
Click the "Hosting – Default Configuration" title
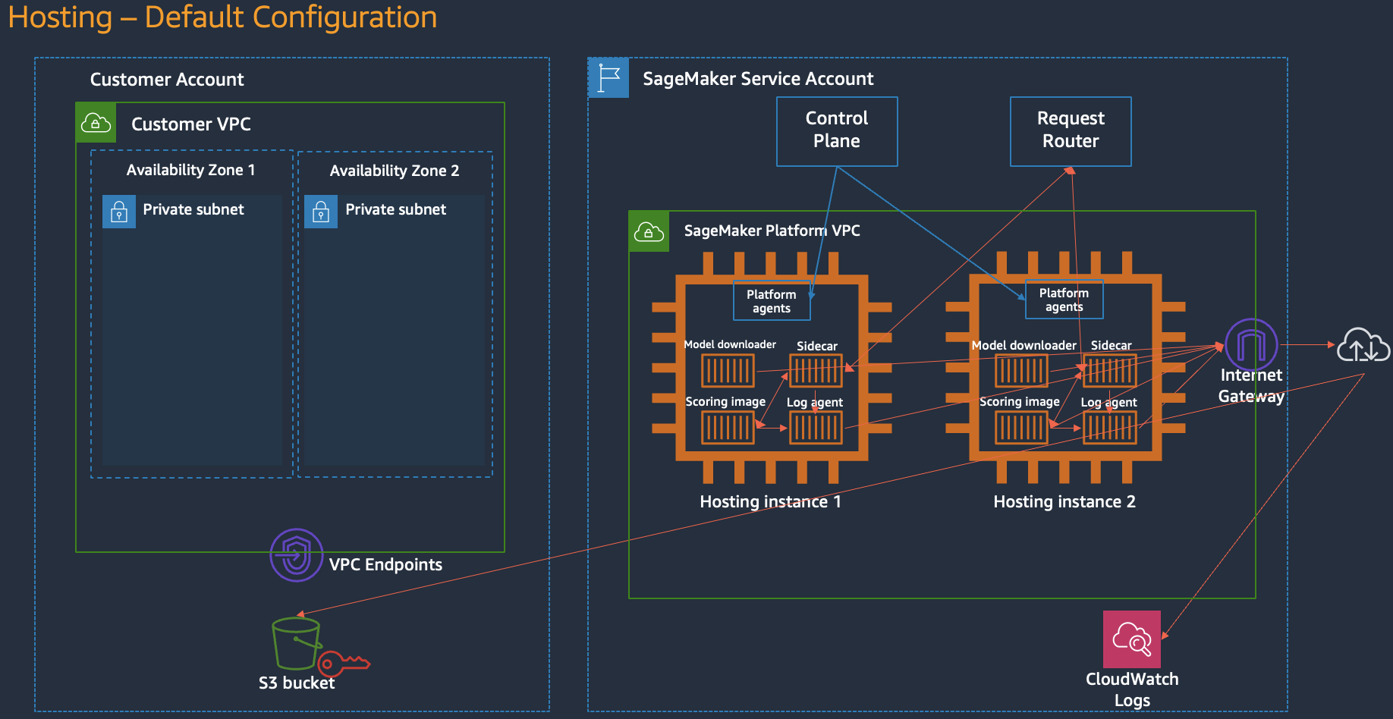tap(222, 17)
